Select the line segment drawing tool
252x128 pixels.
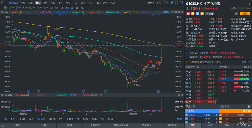10,8
